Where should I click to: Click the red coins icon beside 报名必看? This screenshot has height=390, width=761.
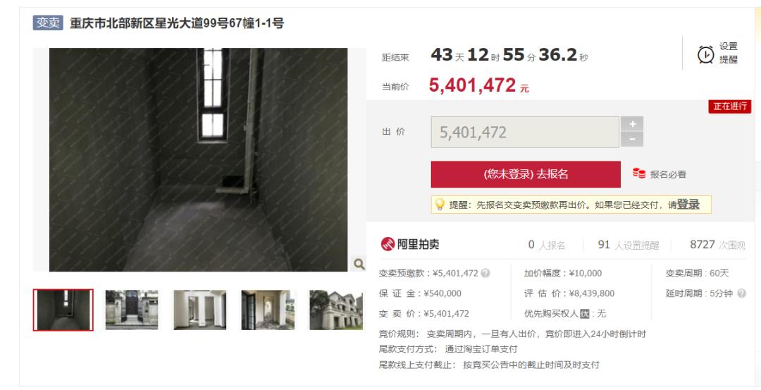click(x=638, y=173)
